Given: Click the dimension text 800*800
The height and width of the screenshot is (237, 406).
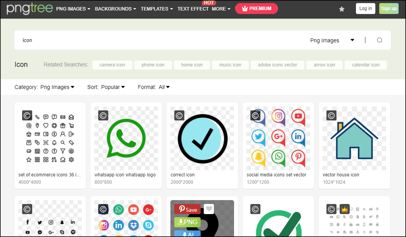Looking at the screenshot, I should [103, 182].
